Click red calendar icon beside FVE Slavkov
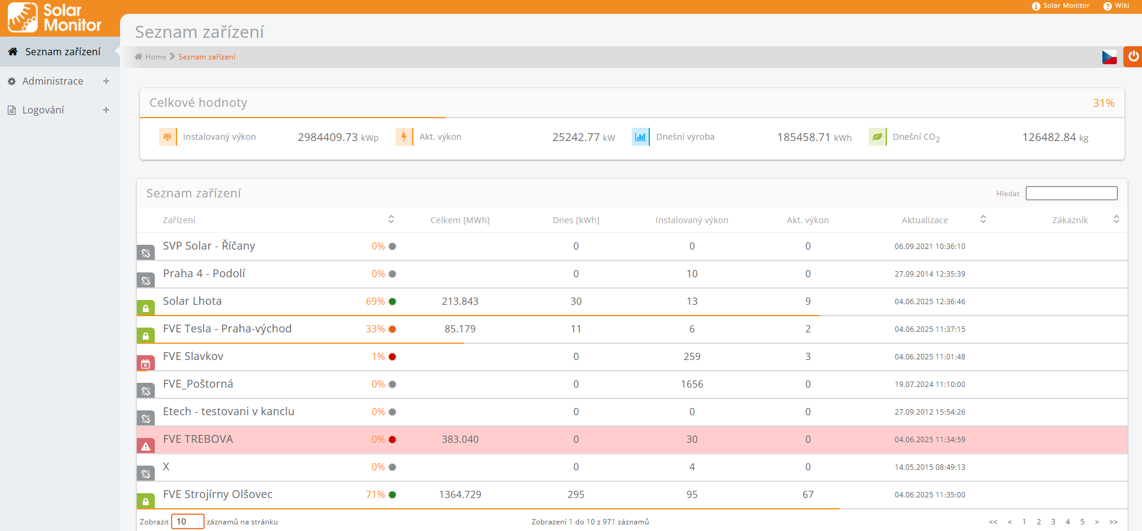The width and height of the screenshot is (1142, 531). (x=146, y=363)
